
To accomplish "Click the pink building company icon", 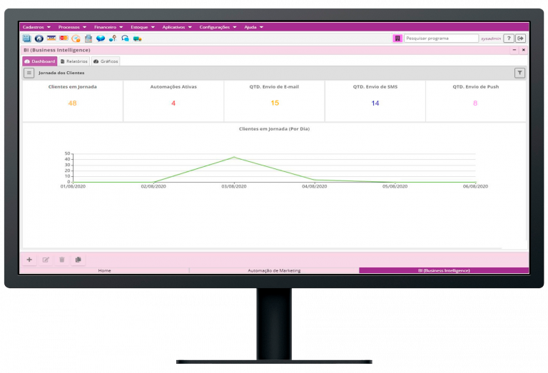I will 397,39.
